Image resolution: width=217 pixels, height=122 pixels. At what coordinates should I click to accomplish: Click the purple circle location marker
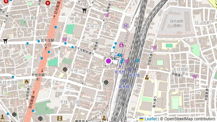[x=108, y=61]
